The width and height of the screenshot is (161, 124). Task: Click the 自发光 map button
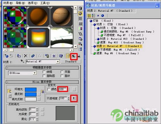coord(74,89)
